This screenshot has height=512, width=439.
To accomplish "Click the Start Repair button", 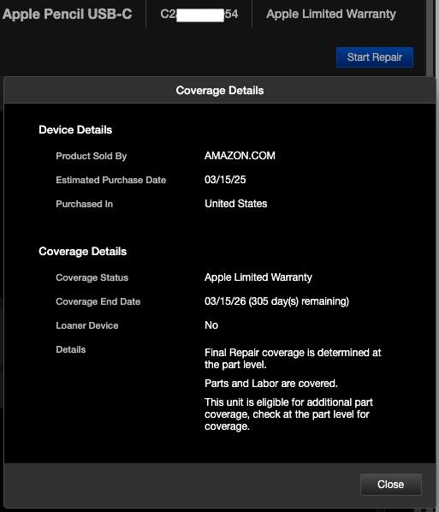I will 375,57.
